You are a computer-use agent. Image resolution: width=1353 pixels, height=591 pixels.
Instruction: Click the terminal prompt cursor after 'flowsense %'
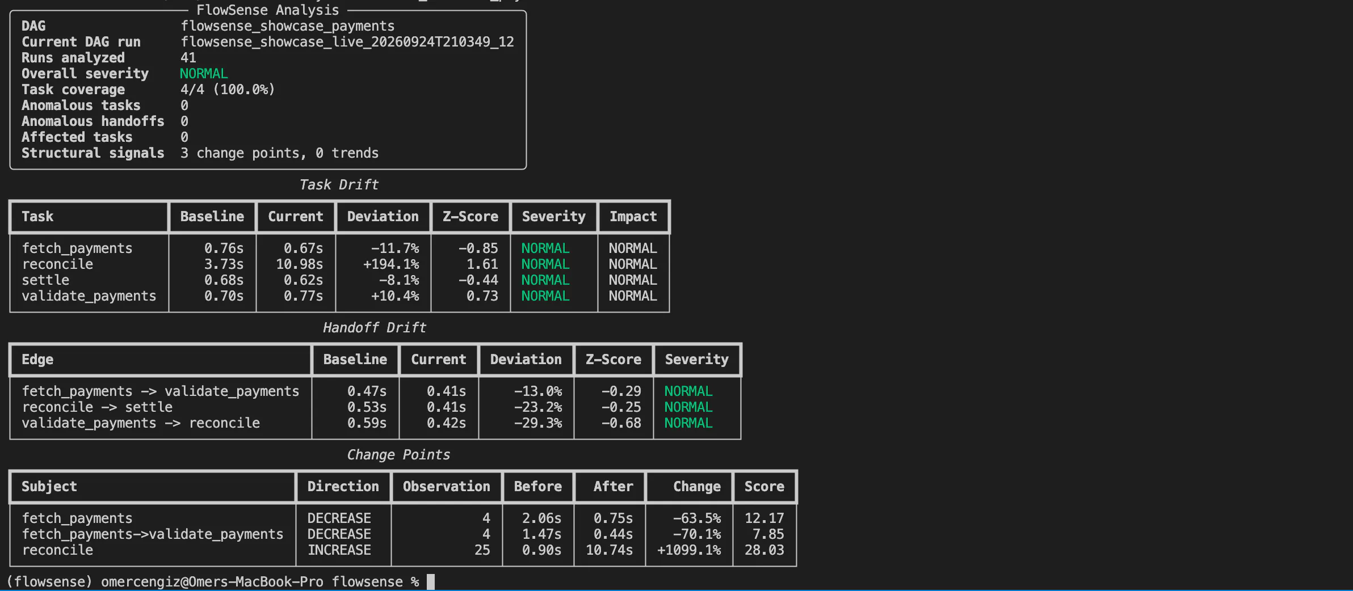[x=431, y=582]
